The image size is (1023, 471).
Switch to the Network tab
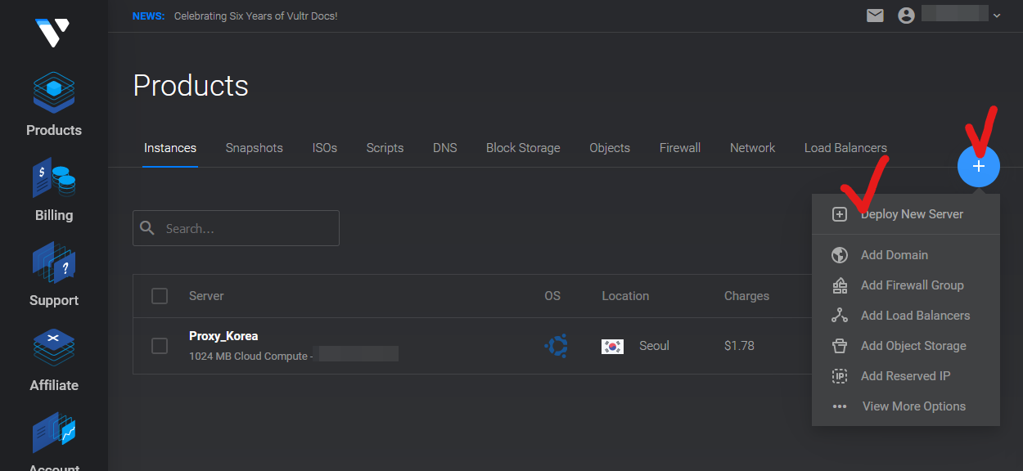click(x=752, y=148)
